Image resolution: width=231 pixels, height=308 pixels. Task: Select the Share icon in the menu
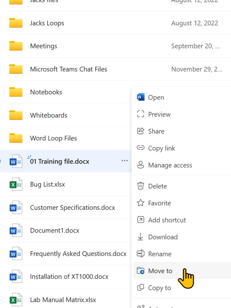(x=140, y=131)
